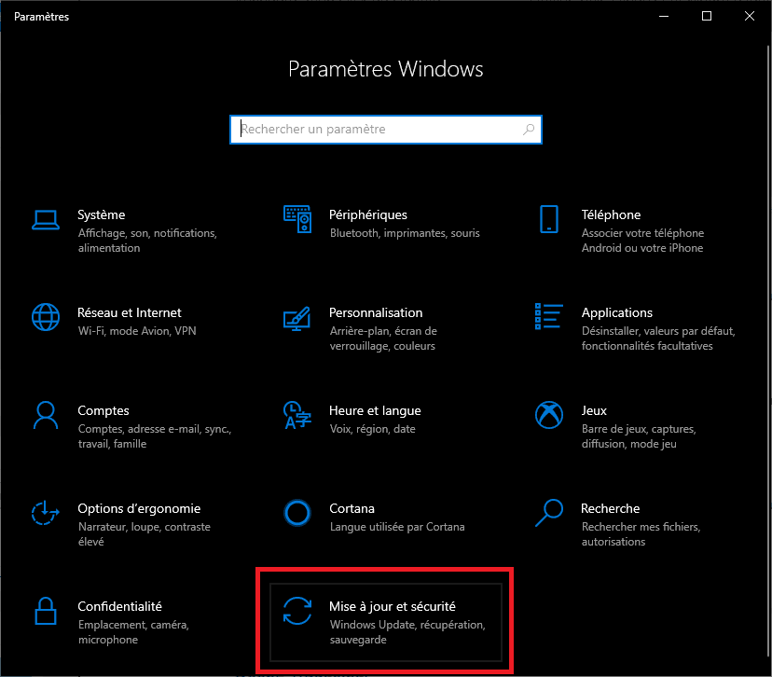Open Confidentialité via the padlock icon
This screenshot has height=677, width=772.
pos(45,612)
